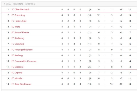Open the FC Orpund team page
The width and height of the screenshot is (137, 91).
coord(17,73)
